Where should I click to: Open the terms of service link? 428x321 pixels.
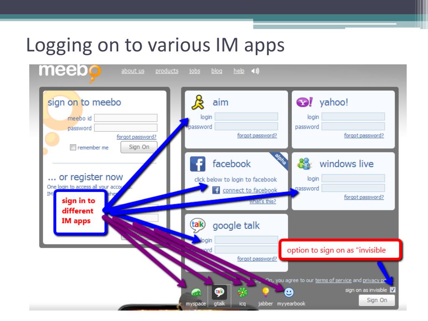pyautogui.click(x=333, y=280)
